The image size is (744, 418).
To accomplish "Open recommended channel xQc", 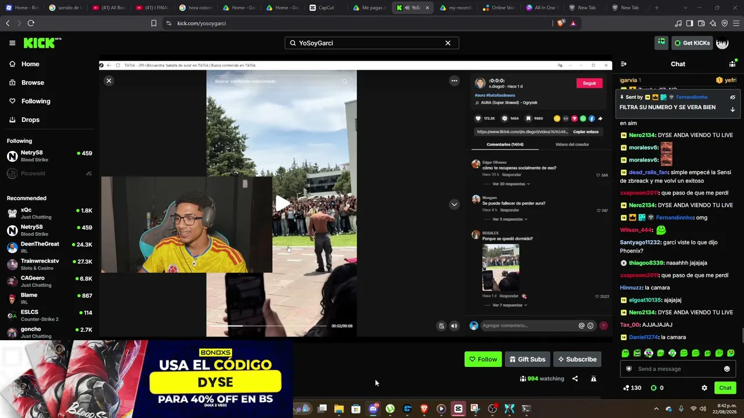I will click(49, 213).
